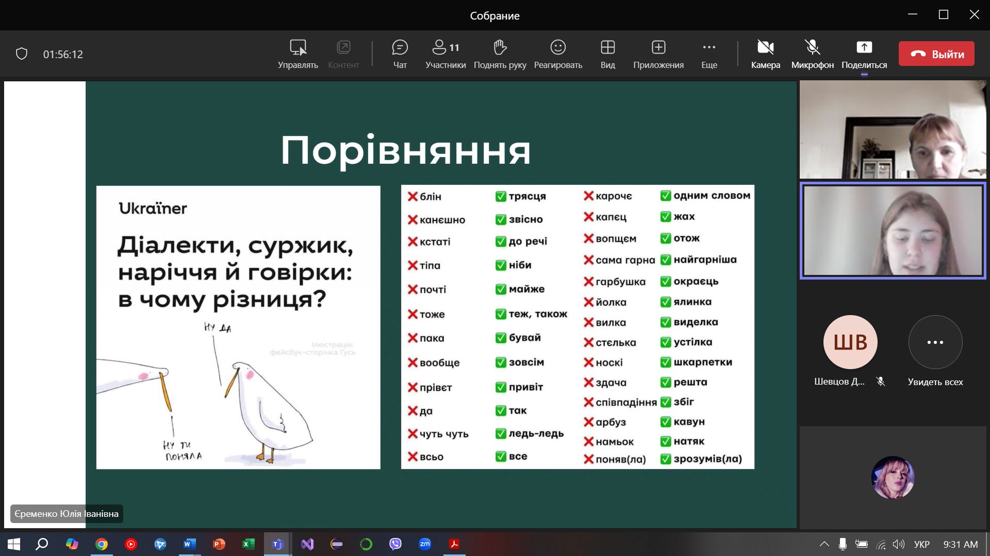Viewport: 990px width, 556px height.
Task: Click the tray microphone icon
Action: [x=843, y=544]
